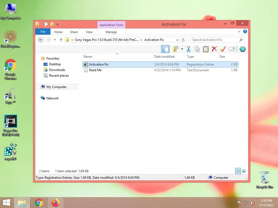This screenshot has width=278, height=208.
Task: Open the Vegas Pro 13.0 desktop shortcut
Action: (x=11, y=125)
